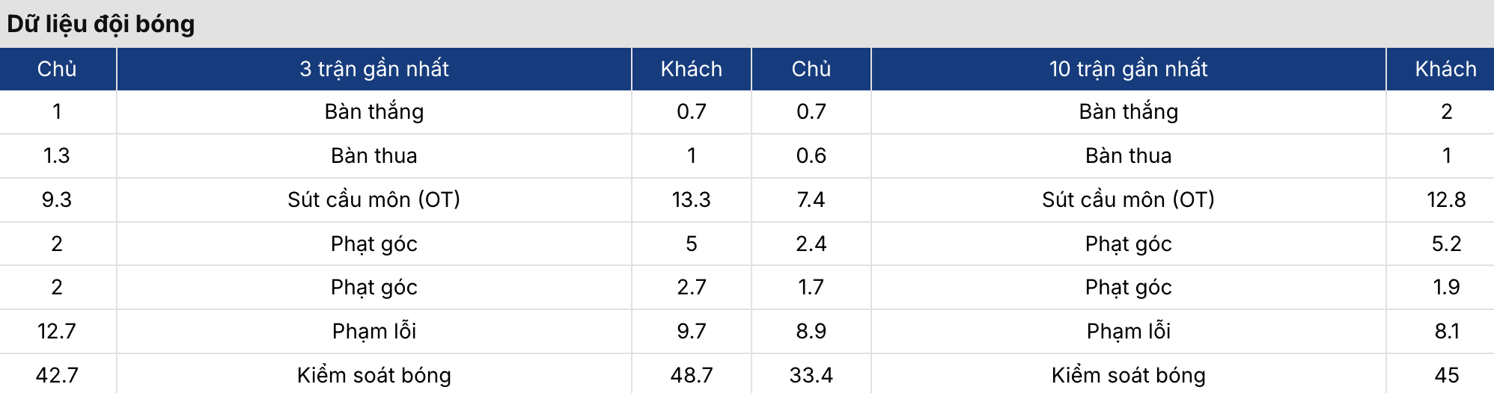Click "Kiểm soát bóng" under 10 trận gần nhất
Image resolution: width=1494 pixels, height=393 pixels.
tap(1128, 375)
